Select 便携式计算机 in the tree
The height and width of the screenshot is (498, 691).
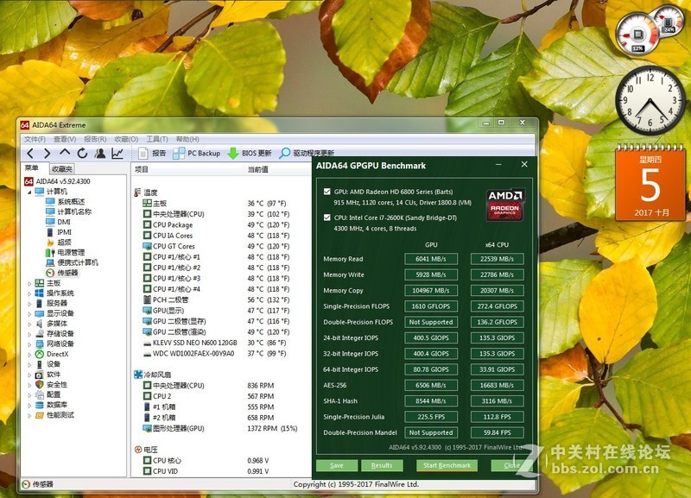[x=72, y=262]
